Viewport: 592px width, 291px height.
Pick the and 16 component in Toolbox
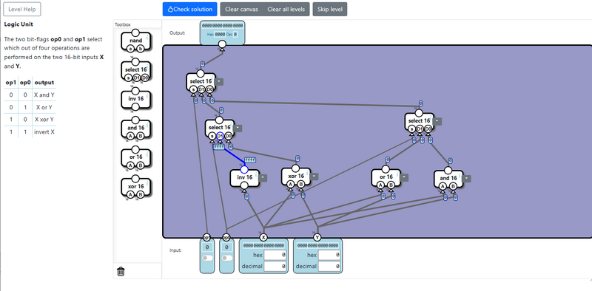pos(135,129)
